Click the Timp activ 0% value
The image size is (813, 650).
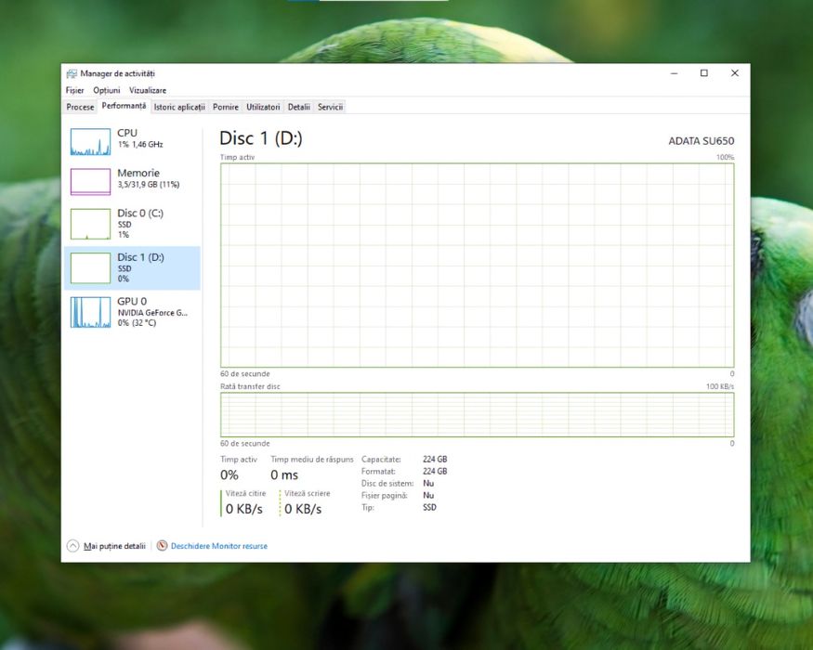[x=229, y=474]
